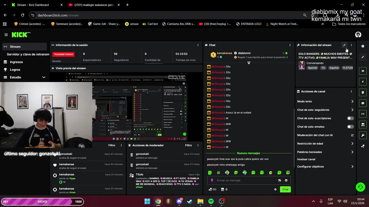Open the emoji picker in chat input
This screenshot has height=207, width=369.
click(286, 180)
